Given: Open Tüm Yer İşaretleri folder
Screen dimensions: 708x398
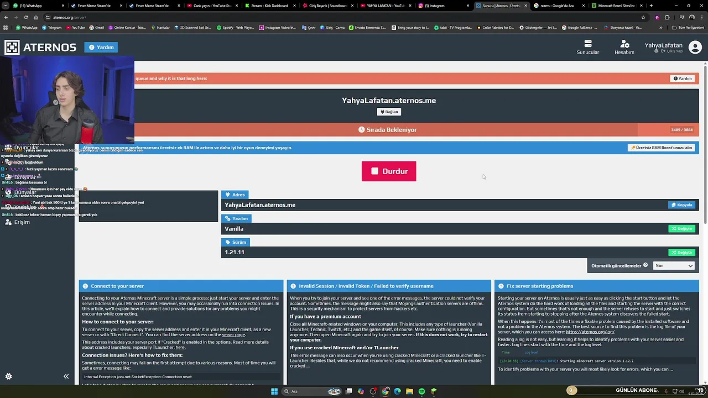Looking at the screenshot, I should coord(689,27).
